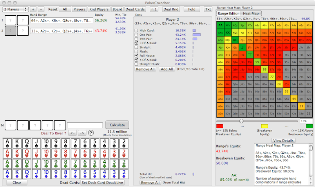The image size is (315, 187).
Task: Click the board text input field
Action: coord(85,125)
